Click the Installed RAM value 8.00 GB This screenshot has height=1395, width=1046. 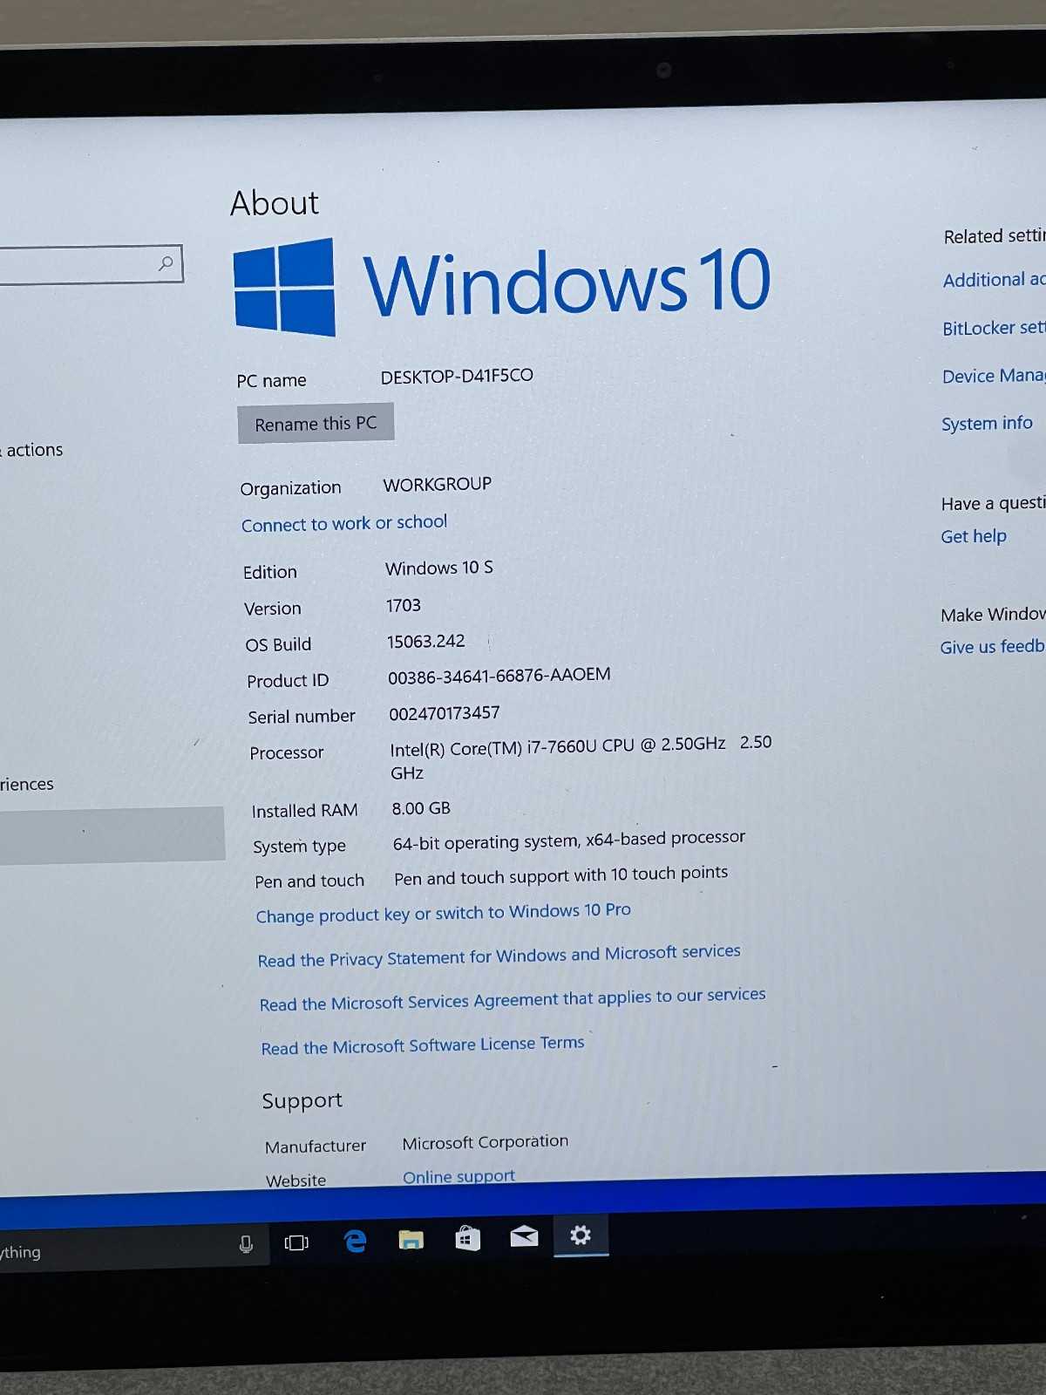point(421,808)
